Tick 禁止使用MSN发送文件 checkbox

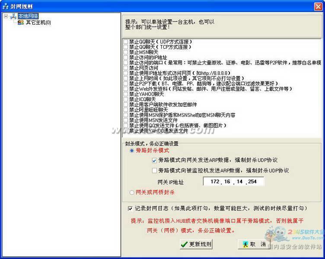click(x=126, y=120)
